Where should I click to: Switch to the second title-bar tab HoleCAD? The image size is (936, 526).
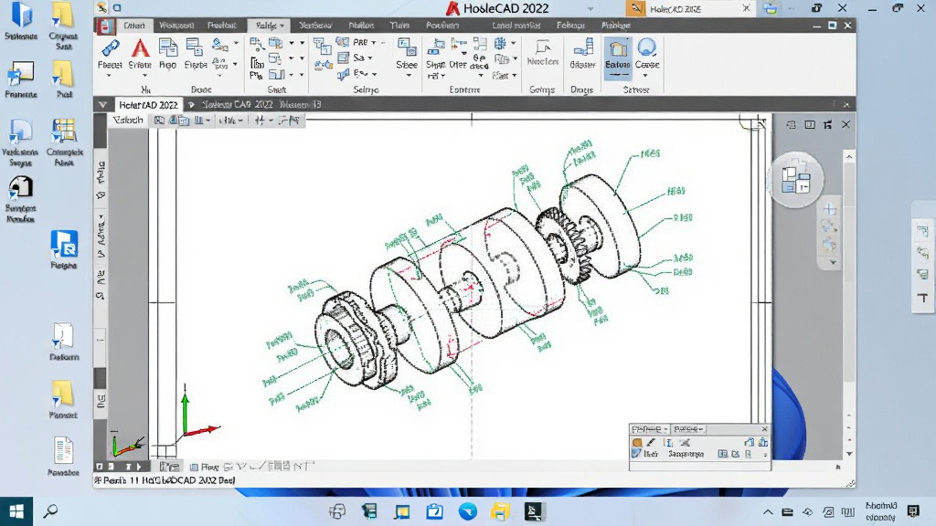tap(689, 8)
